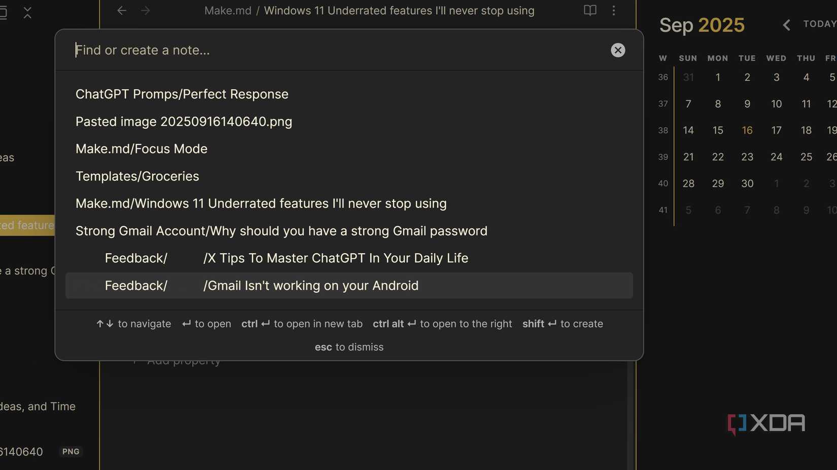Select September 30 in calendar
The height and width of the screenshot is (470, 837).
pos(747,183)
